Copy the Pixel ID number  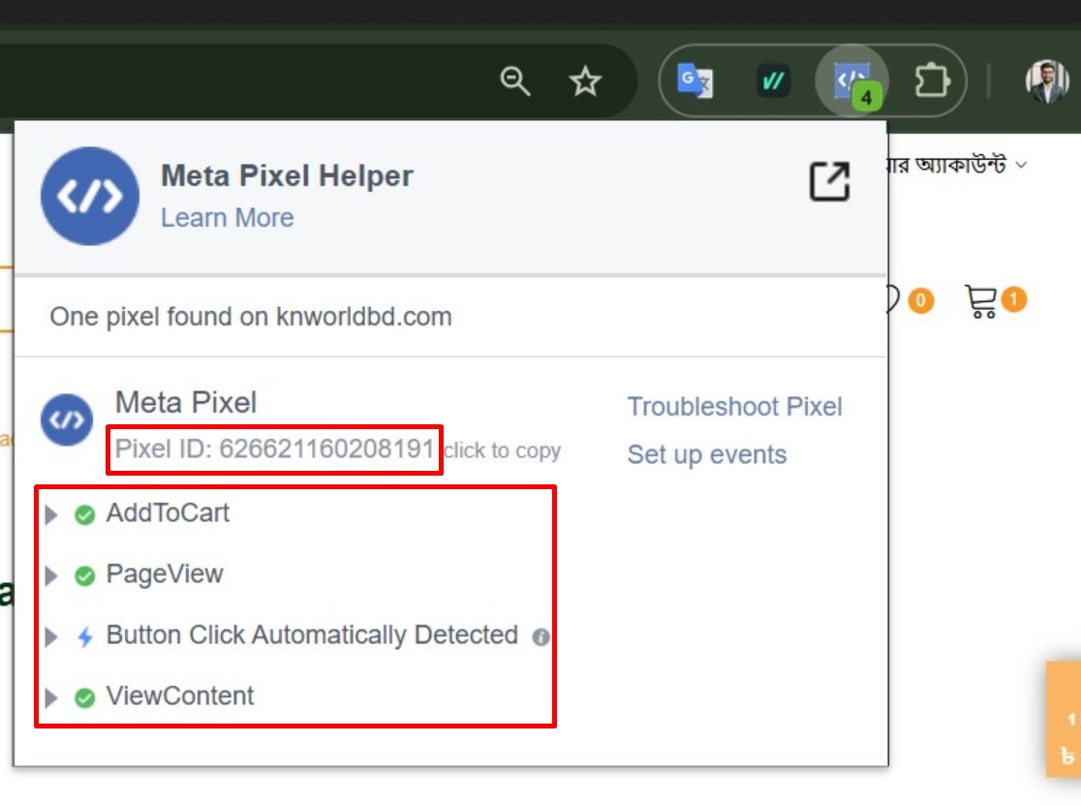pyautogui.click(x=325, y=449)
